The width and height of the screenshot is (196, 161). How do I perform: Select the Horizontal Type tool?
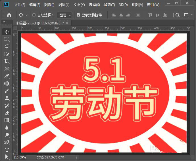pos(7,150)
